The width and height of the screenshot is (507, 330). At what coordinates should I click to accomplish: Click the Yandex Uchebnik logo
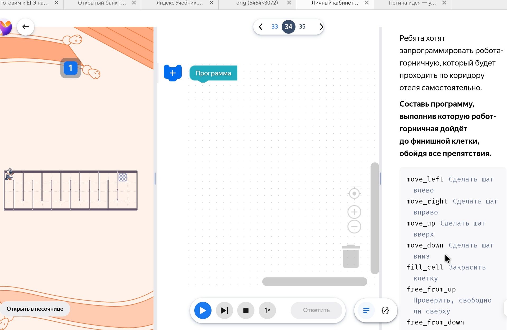(6, 27)
